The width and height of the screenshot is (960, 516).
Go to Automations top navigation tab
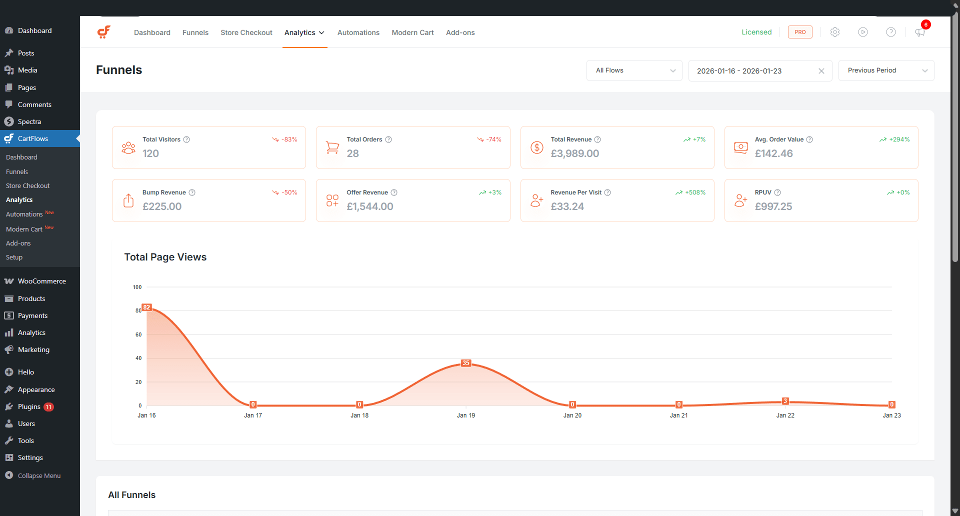click(358, 32)
